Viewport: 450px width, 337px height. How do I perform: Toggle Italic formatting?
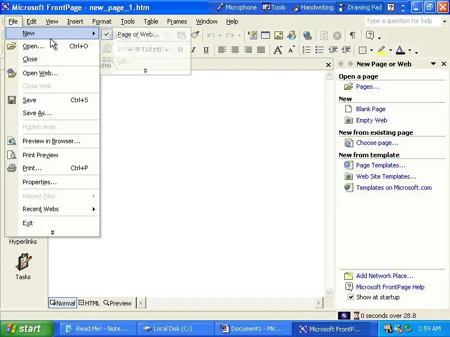point(193,50)
